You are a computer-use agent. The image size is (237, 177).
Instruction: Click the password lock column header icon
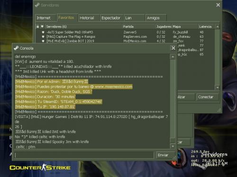coord(37,26)
